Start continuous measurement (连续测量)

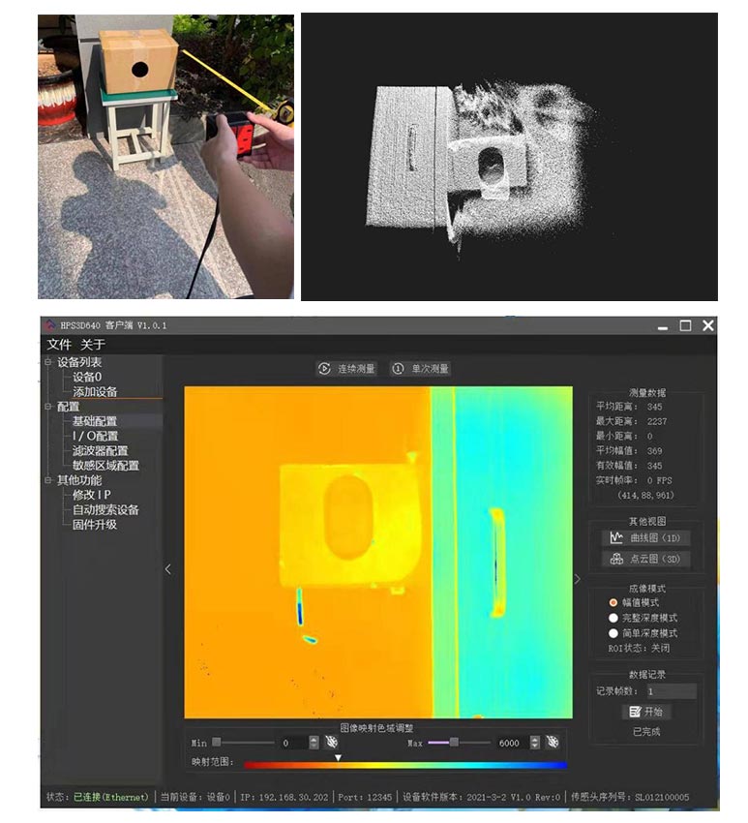coord(346,369)
